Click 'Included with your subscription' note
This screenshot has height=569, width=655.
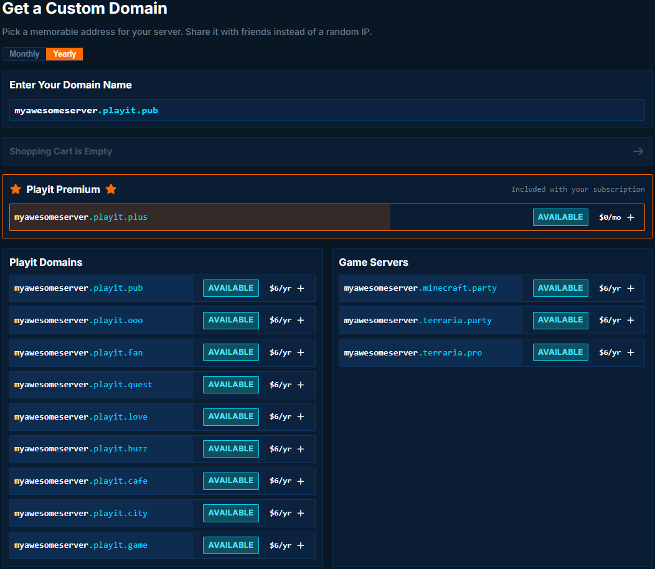[x=578, y=189]
